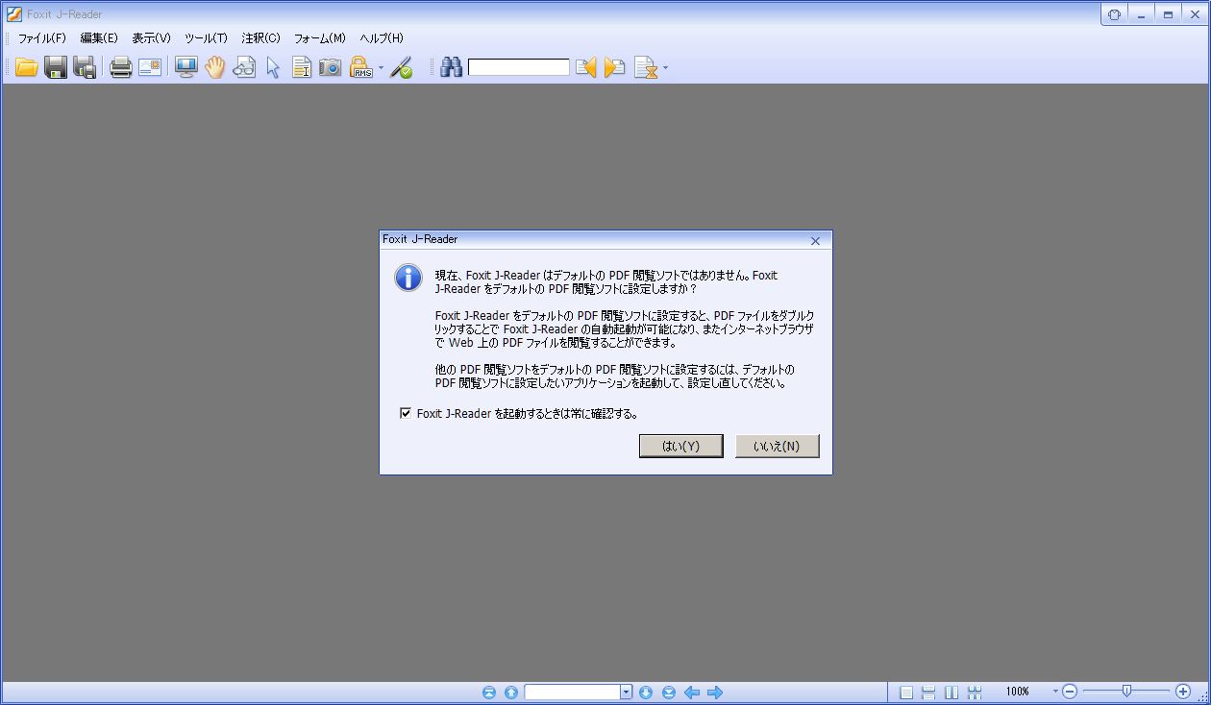This screenshot has width=1211, height=705.
Task: Click the full screen monitor icon
Action: 185,67
